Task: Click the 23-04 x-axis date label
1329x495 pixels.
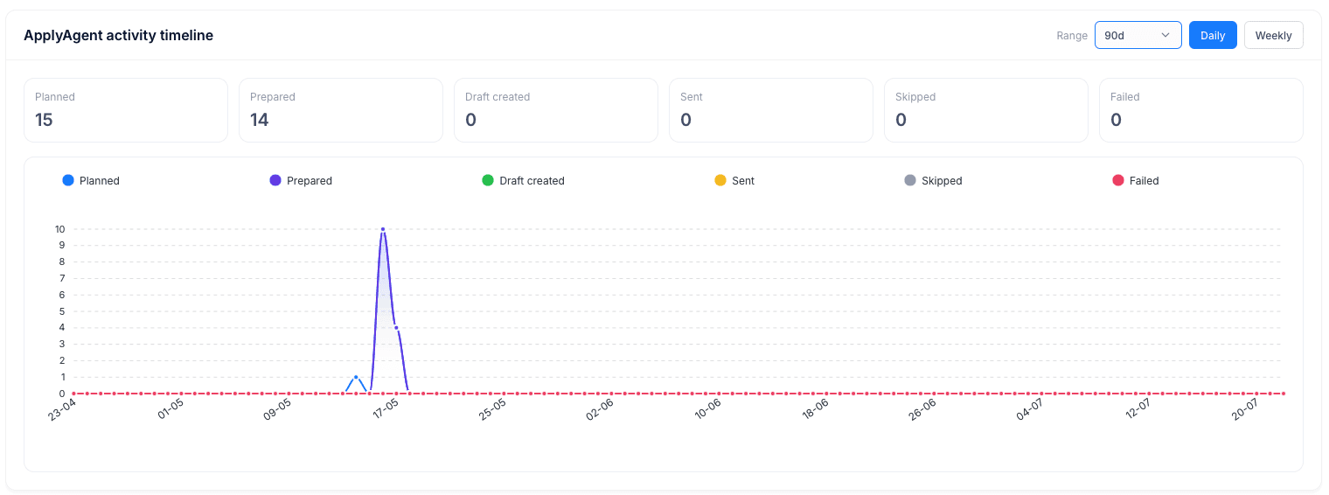Action: 62,409
